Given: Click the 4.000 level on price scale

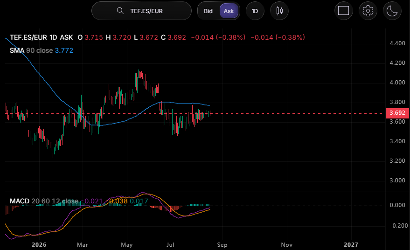Looking at the screenshot, I should pyautogui.click(x=397, y=83).
